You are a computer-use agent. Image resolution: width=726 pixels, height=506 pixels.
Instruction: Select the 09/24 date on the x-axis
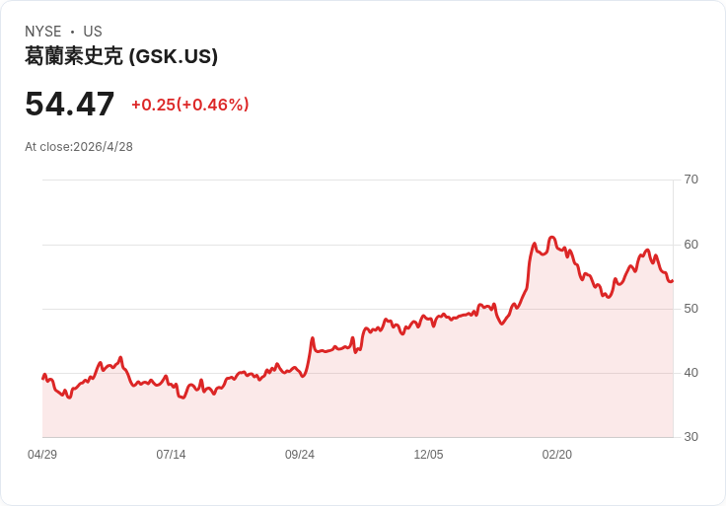[300, 455]
